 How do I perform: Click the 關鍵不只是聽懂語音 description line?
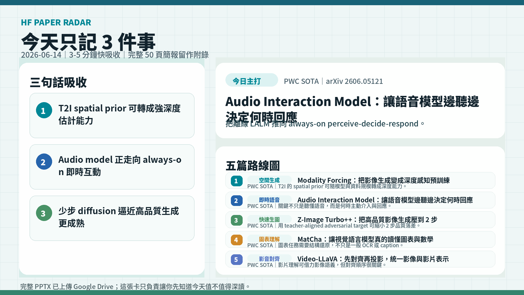(x=319, y=206)
